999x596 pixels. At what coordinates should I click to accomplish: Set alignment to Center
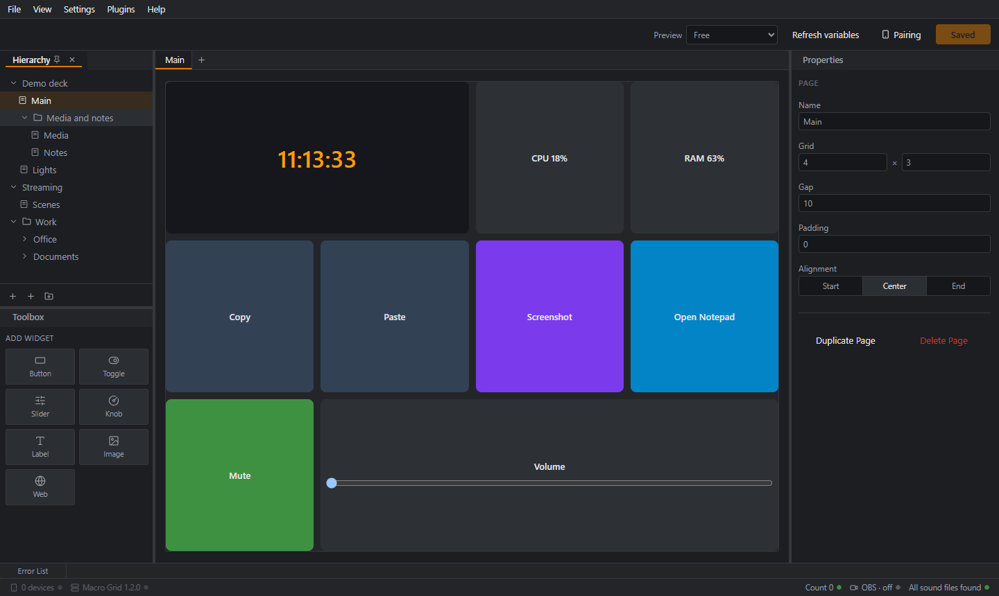(894, 286)
